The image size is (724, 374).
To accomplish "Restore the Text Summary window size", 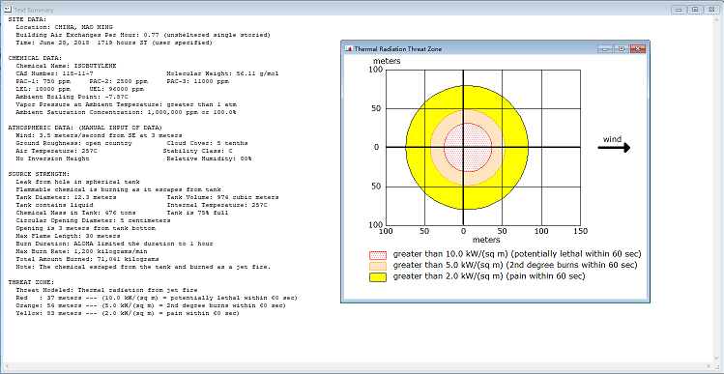I will [x=695, y=10].
